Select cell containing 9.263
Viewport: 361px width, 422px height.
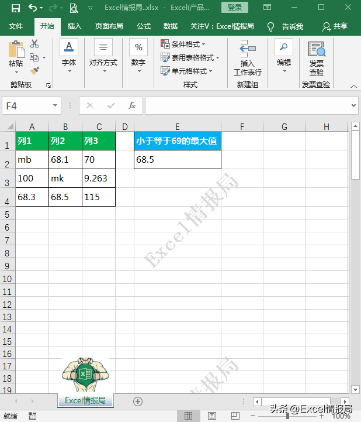99,178
